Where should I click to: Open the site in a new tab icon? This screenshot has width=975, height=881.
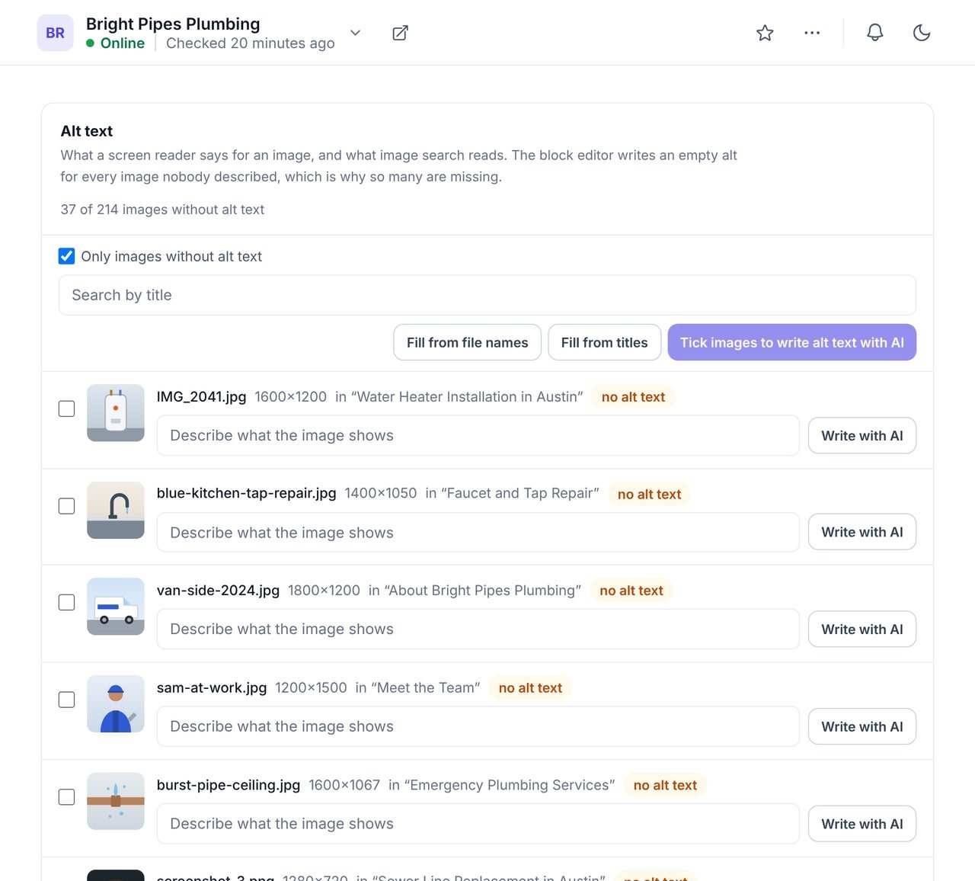(400, 33)
